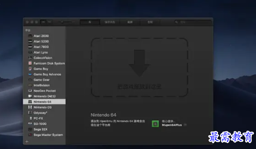Screen dimensions: 256x149
Task: Select the Game Boy Advance icon
Action: pos(30,74)
